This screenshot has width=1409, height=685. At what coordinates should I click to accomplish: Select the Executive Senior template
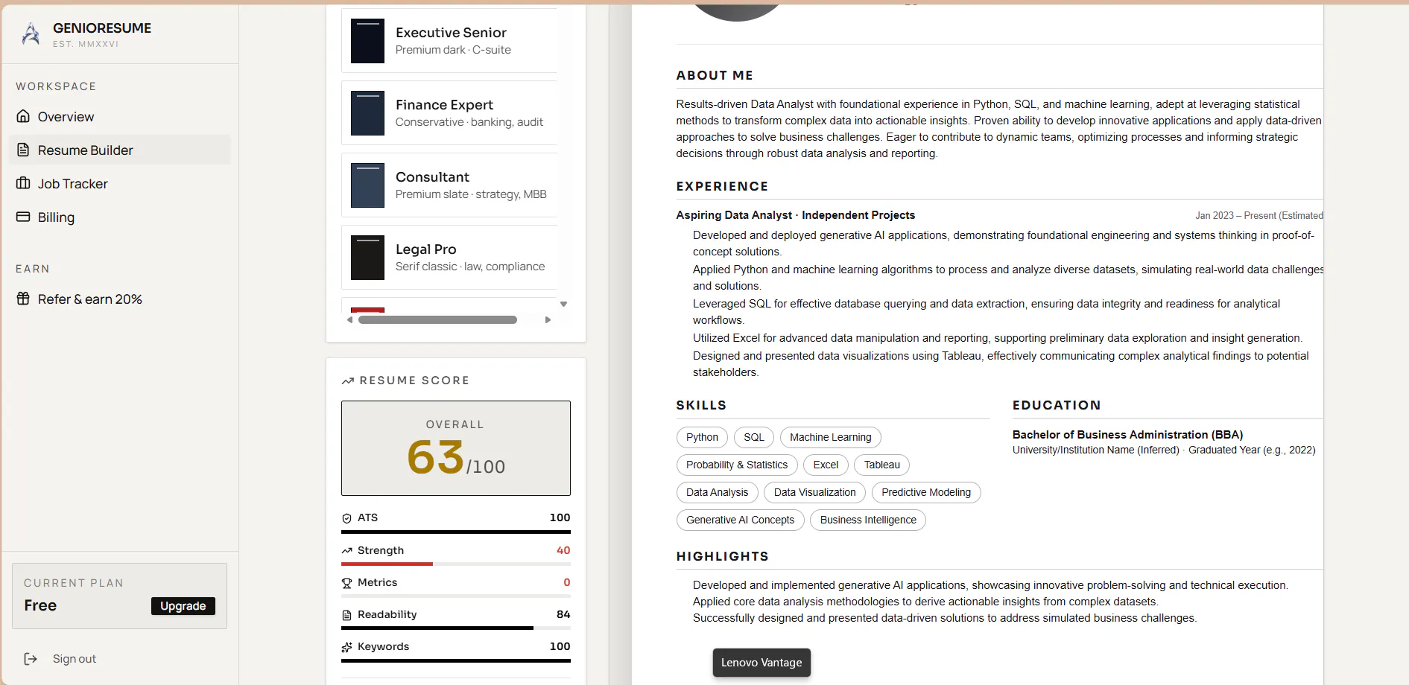(449, 41)
